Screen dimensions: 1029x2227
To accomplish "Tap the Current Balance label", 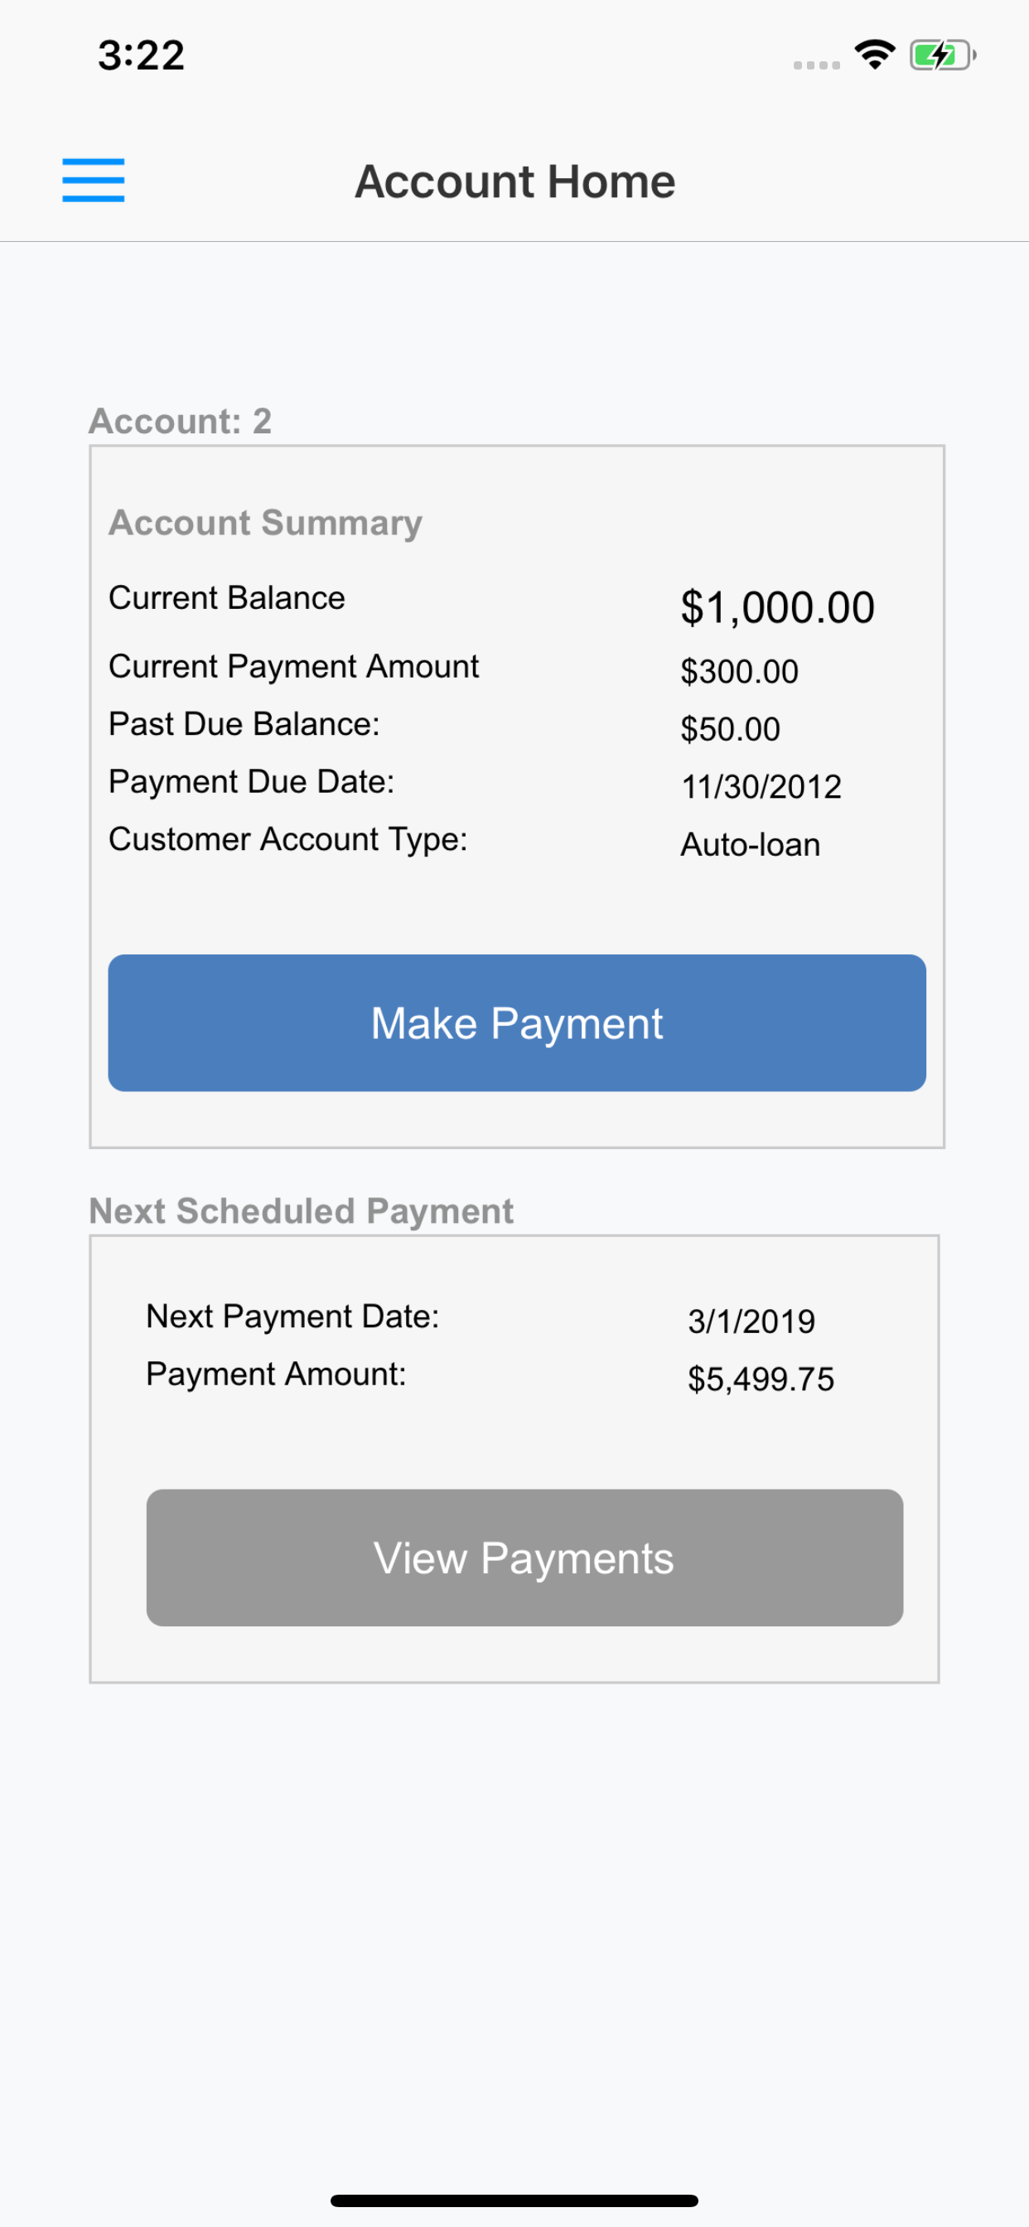I will click(x=226, y=597).
